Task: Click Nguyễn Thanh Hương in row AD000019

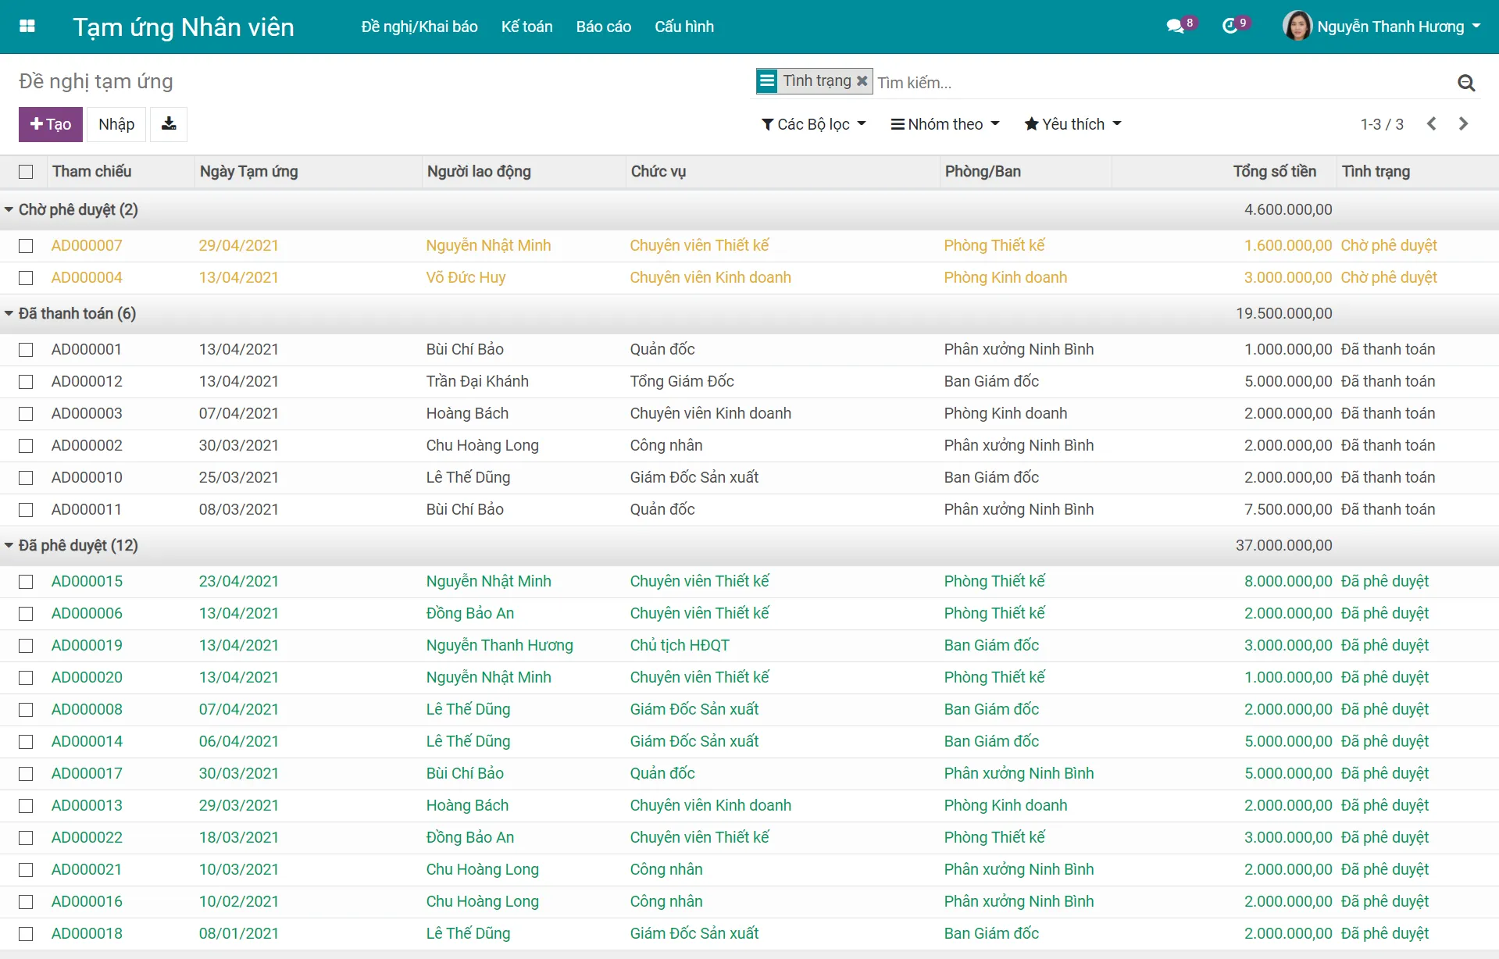Action: (499, 646)
